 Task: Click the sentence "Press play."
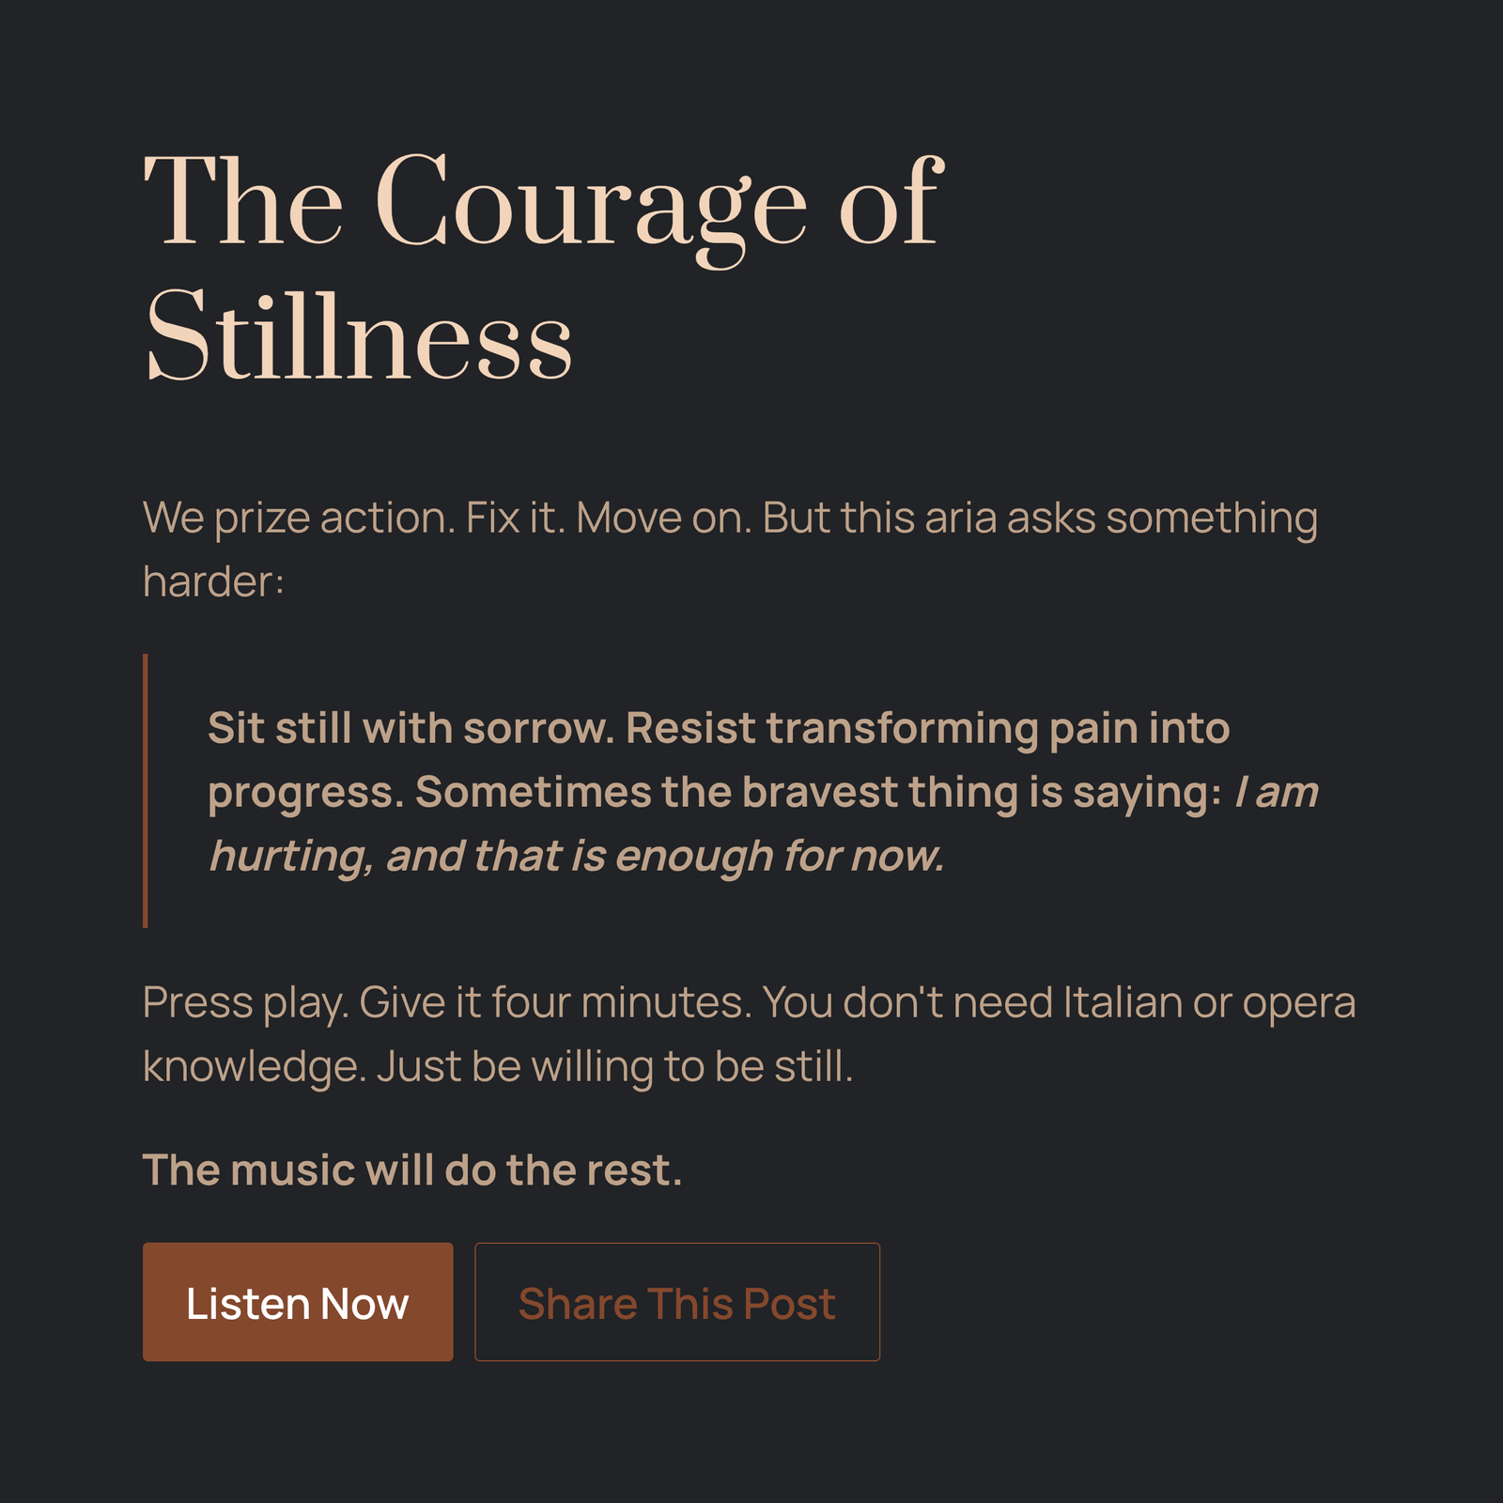point(246,1002)
